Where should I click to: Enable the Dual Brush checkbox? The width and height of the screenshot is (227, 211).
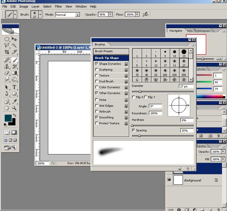pos(97,81)
